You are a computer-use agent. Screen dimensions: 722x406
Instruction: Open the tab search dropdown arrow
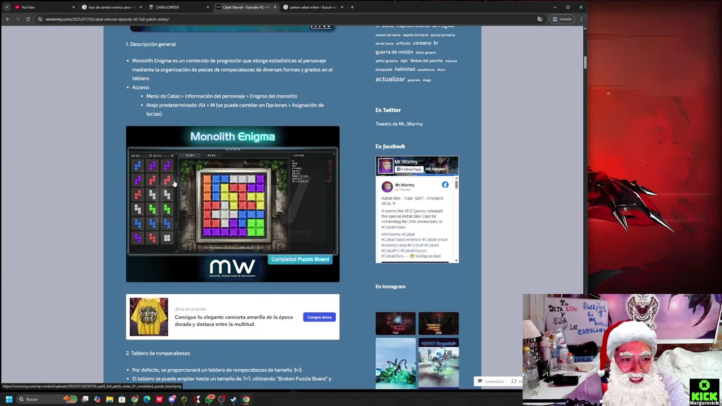click(x=7, y=7)
